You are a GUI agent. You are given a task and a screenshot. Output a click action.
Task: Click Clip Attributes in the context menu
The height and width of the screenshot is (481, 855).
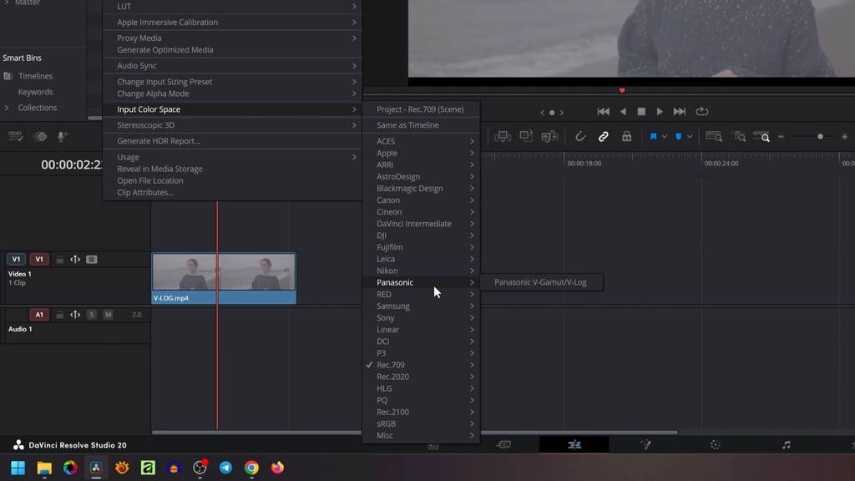[144, 192]
